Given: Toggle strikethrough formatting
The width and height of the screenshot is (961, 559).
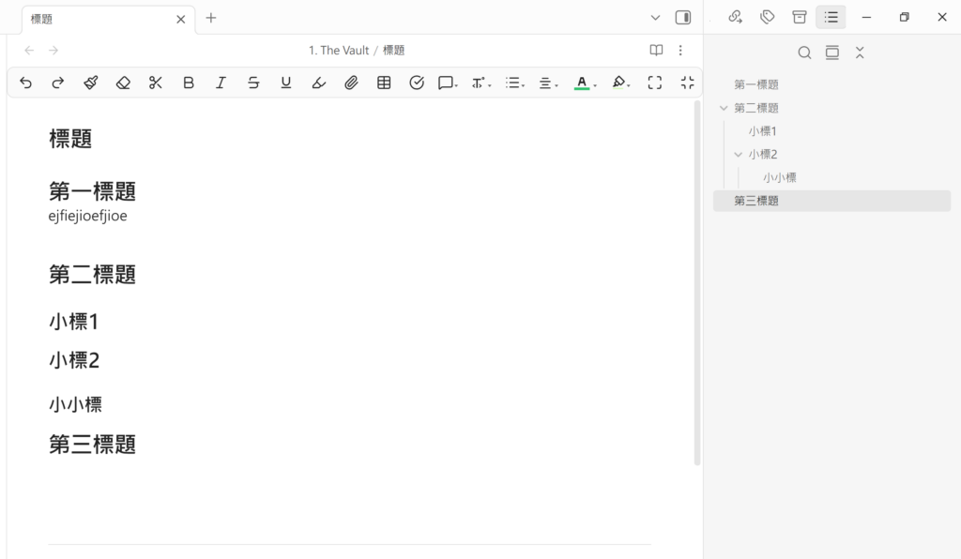Looking at the screenshot, I should (x=253, y=83).
